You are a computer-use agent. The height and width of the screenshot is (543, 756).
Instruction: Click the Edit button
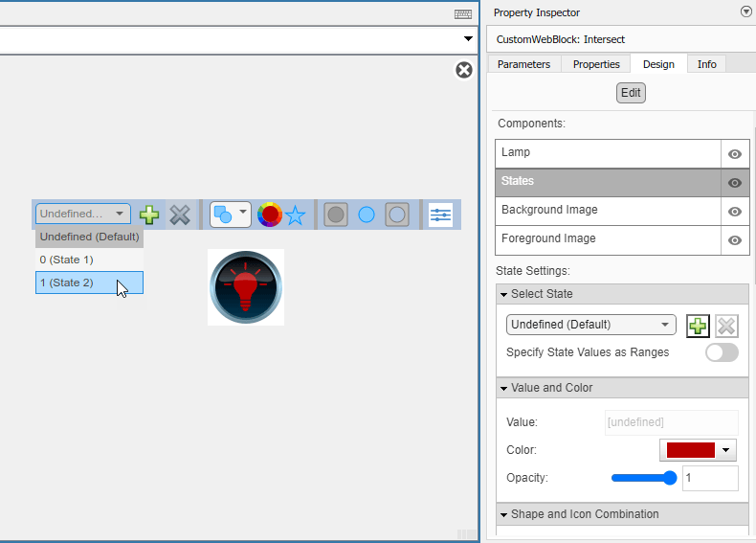631,93
